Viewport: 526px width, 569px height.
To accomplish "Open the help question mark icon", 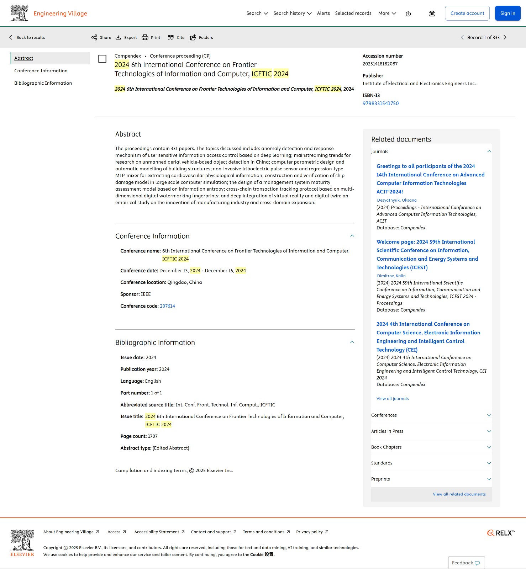I will click(408, 14).
